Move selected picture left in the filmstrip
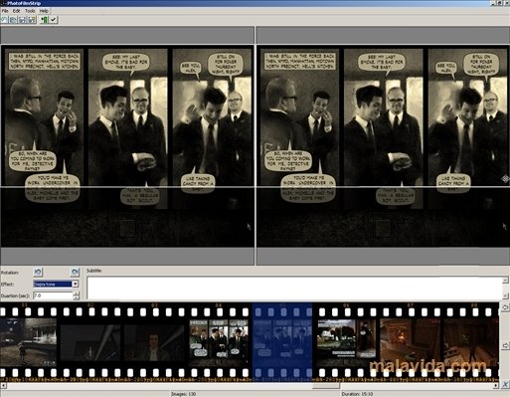This screenshot has width=510, height=397. 505,307
